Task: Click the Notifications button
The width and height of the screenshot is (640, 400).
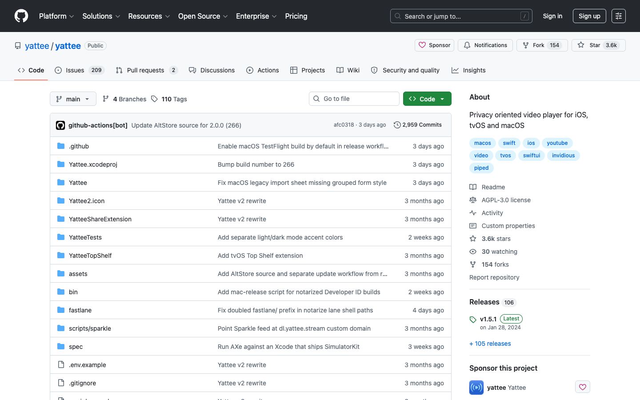Action: pos(485,45)
